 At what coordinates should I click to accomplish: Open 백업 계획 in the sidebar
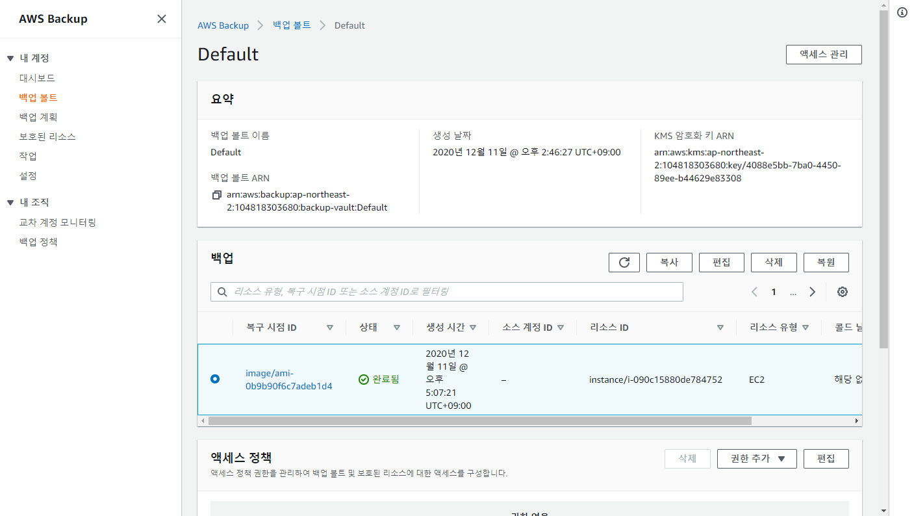click(x=38, y=117)
